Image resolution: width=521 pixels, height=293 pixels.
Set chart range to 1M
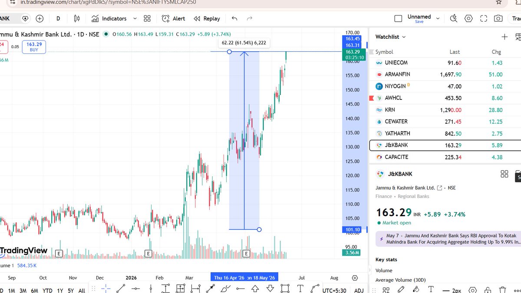(x=12, y=290)
